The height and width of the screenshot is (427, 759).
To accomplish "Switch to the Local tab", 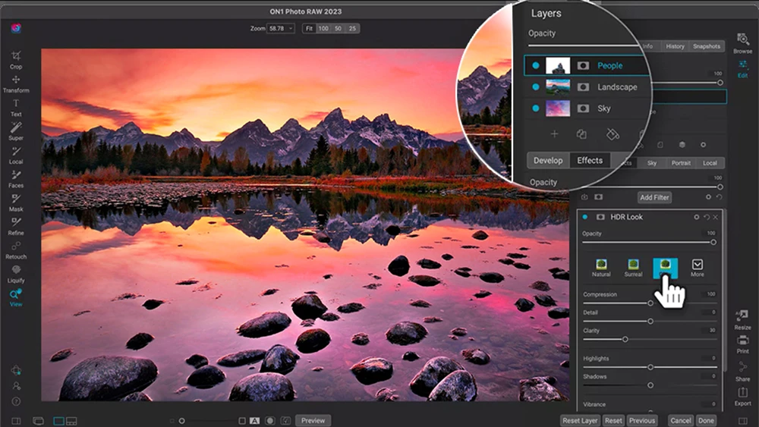I will [x=710, y=163].
